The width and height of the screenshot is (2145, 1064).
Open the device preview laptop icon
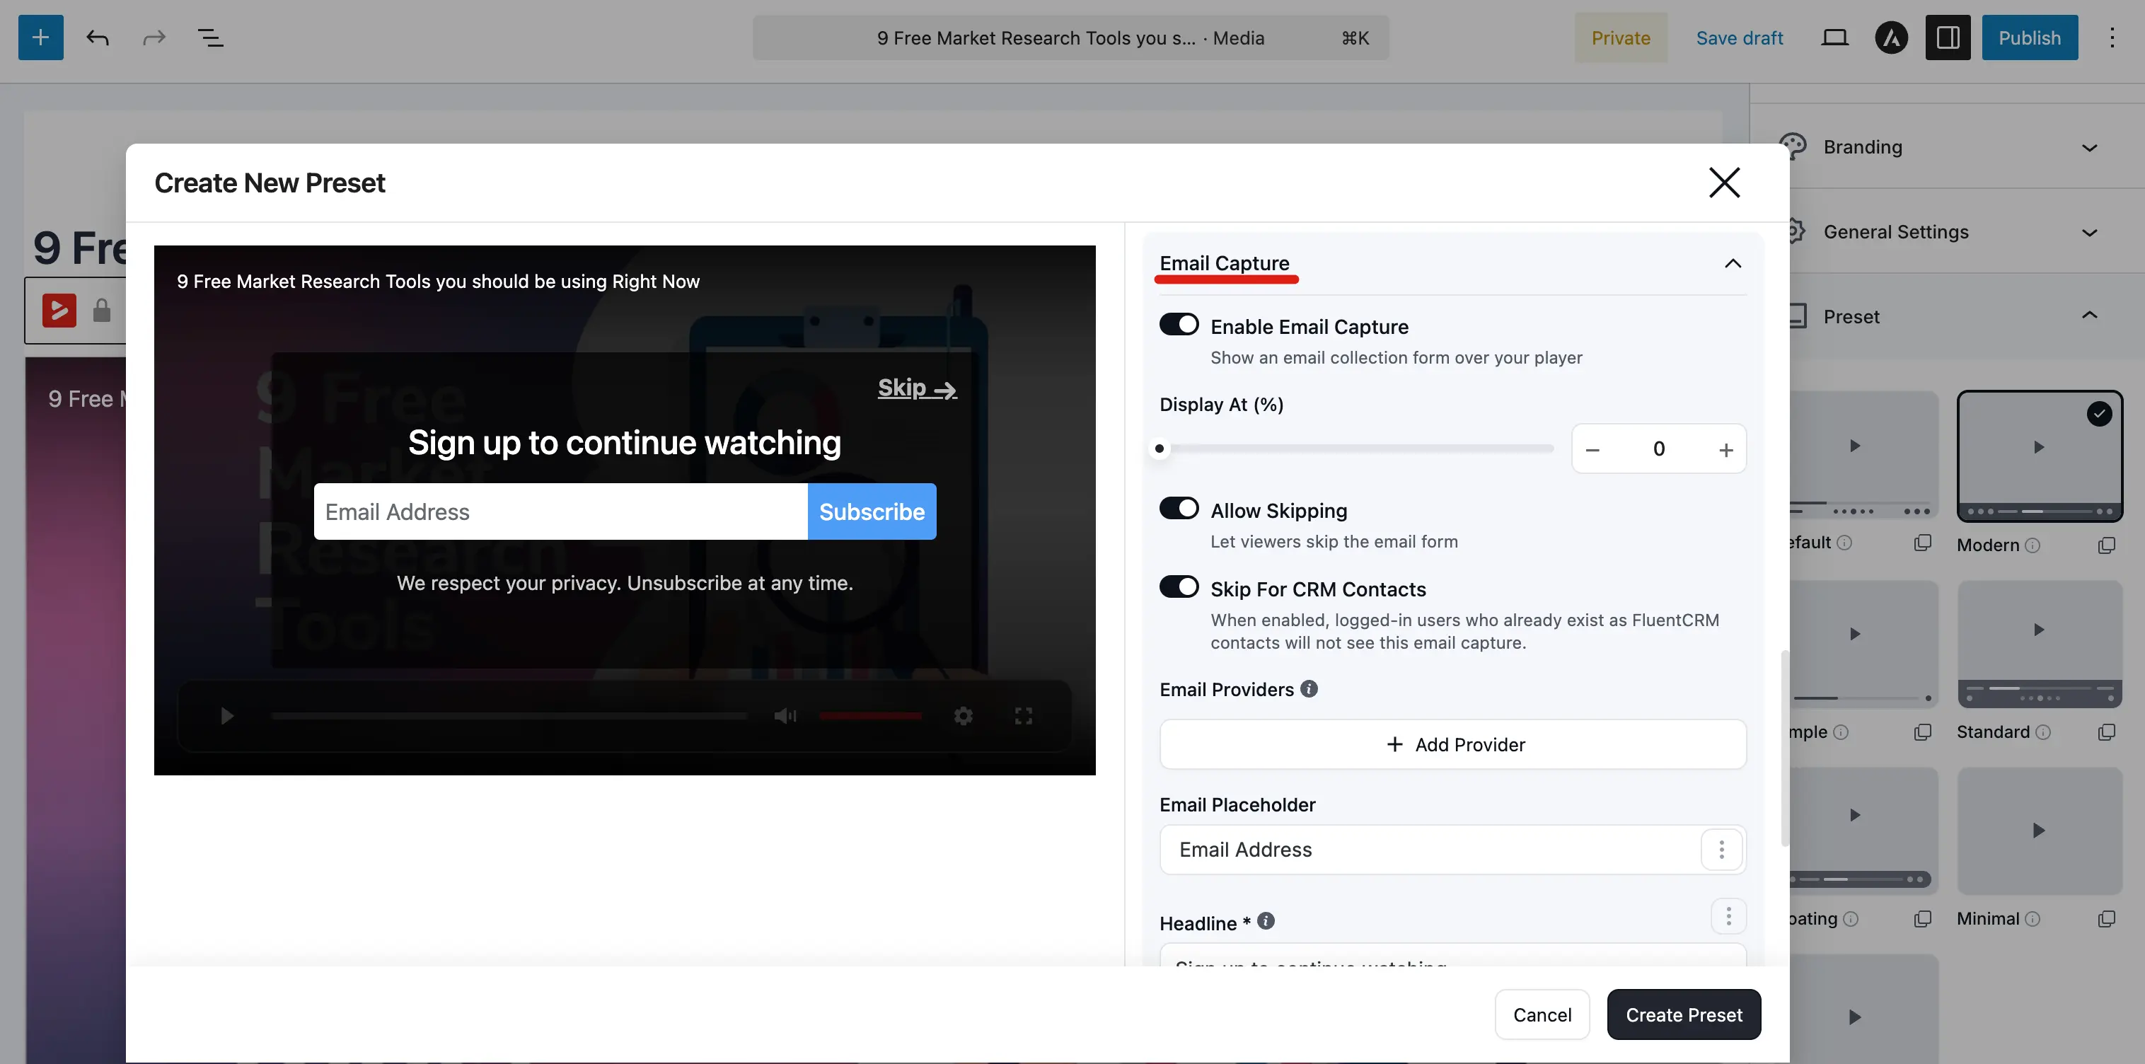click(1834, 37)
